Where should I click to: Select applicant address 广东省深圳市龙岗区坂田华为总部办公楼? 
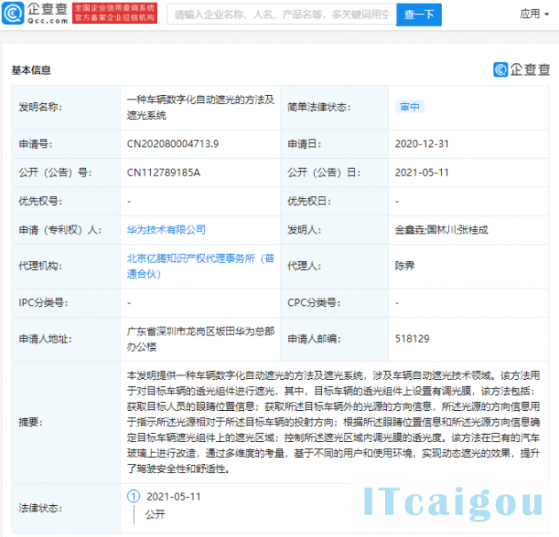(201, 339)
